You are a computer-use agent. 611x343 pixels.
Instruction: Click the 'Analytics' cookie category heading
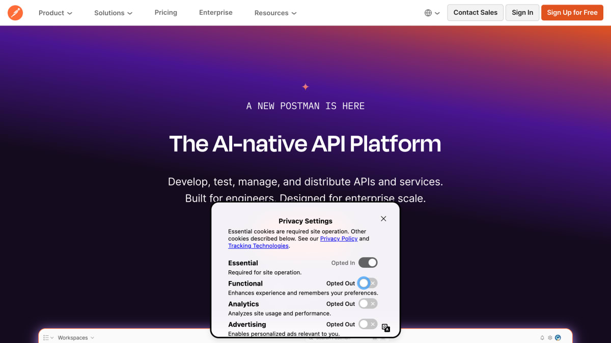click(243, 304)
